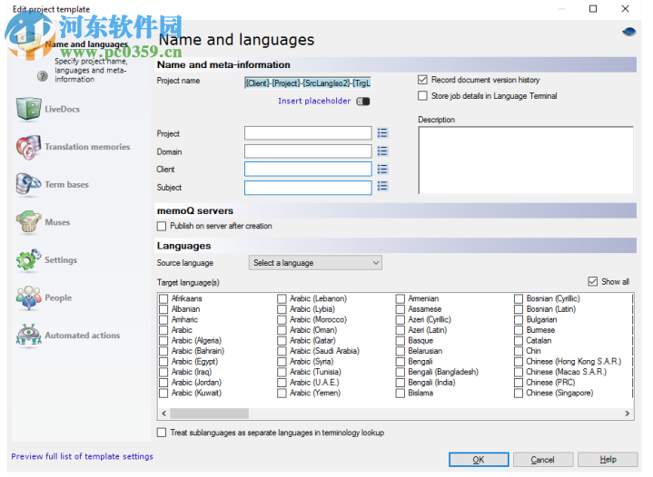Open the Settings gear icon
Screen dimensions: 653x477
click(x=28, y=260)
